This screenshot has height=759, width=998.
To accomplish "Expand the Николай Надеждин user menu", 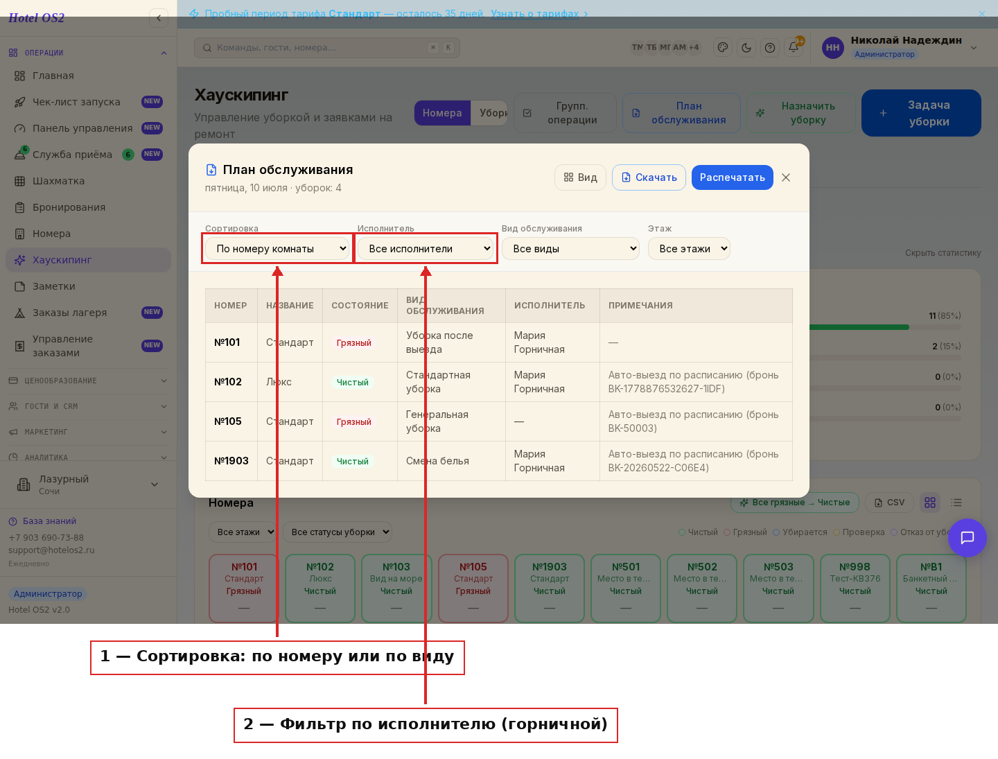I will (974, 48).
